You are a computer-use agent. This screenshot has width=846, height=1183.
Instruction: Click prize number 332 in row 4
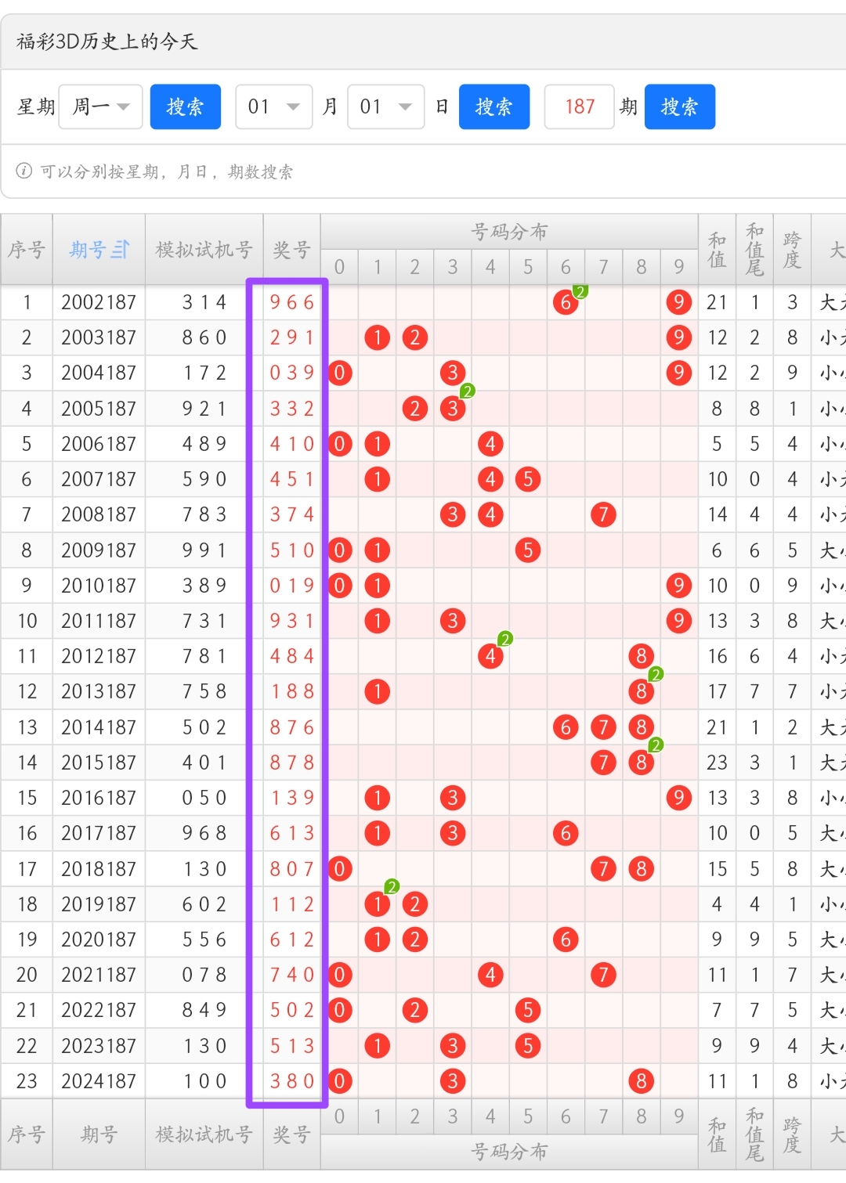[291, 409]
